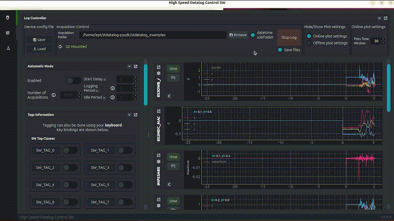Toggle SW_TAG_6 switch

[x=70, y=202]
